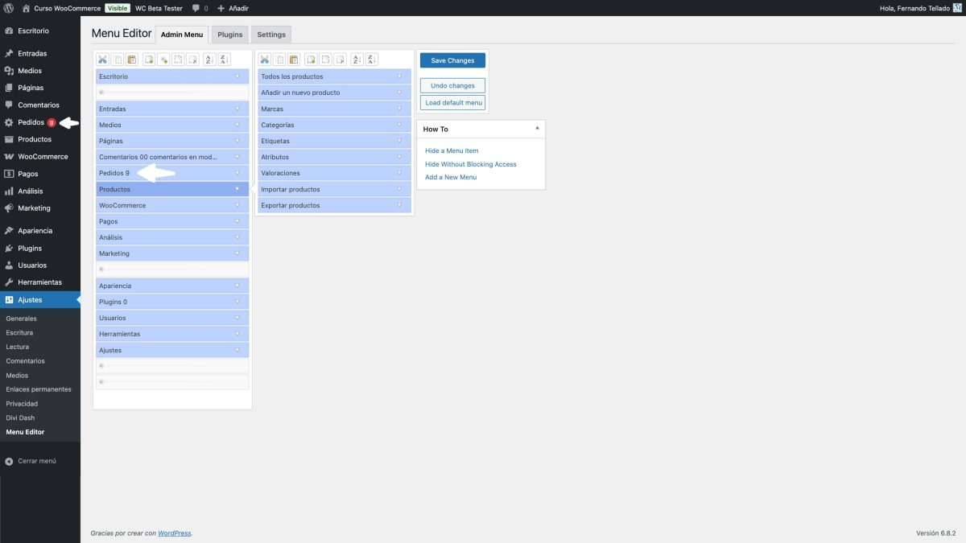Image resolution: width=966 pixels, height=543 pixels.
Task: Expand the WooCommerce item settings in editor
Action: coord(237,205)
